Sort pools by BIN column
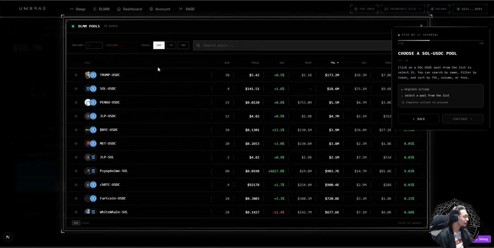 coord(227,63)
